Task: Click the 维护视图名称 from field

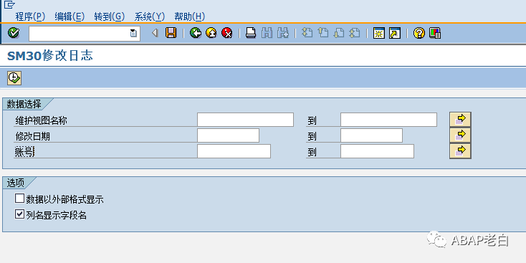Action: point(245,120)
